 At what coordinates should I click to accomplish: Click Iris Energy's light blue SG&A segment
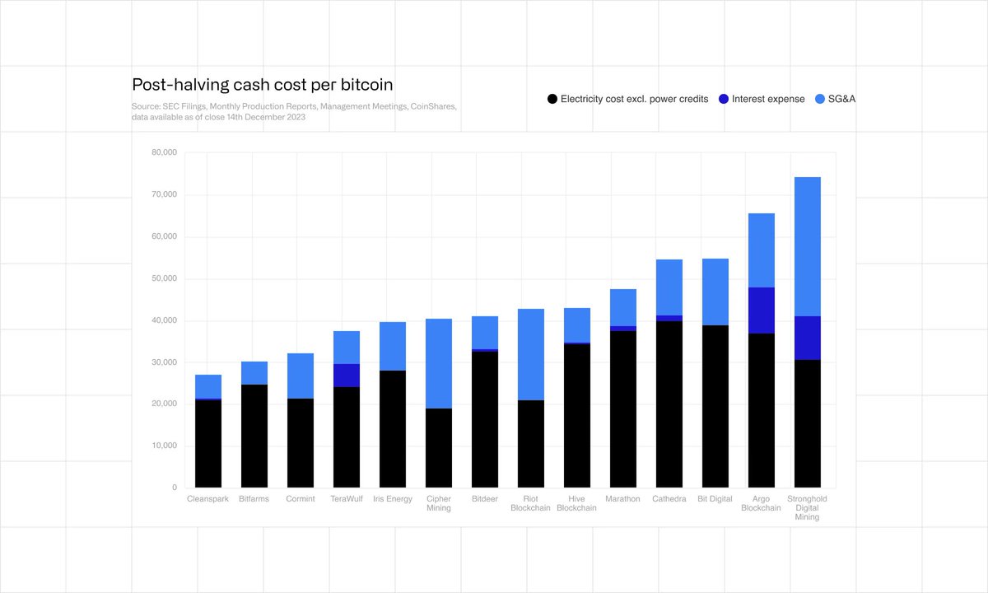pos(393,346)
